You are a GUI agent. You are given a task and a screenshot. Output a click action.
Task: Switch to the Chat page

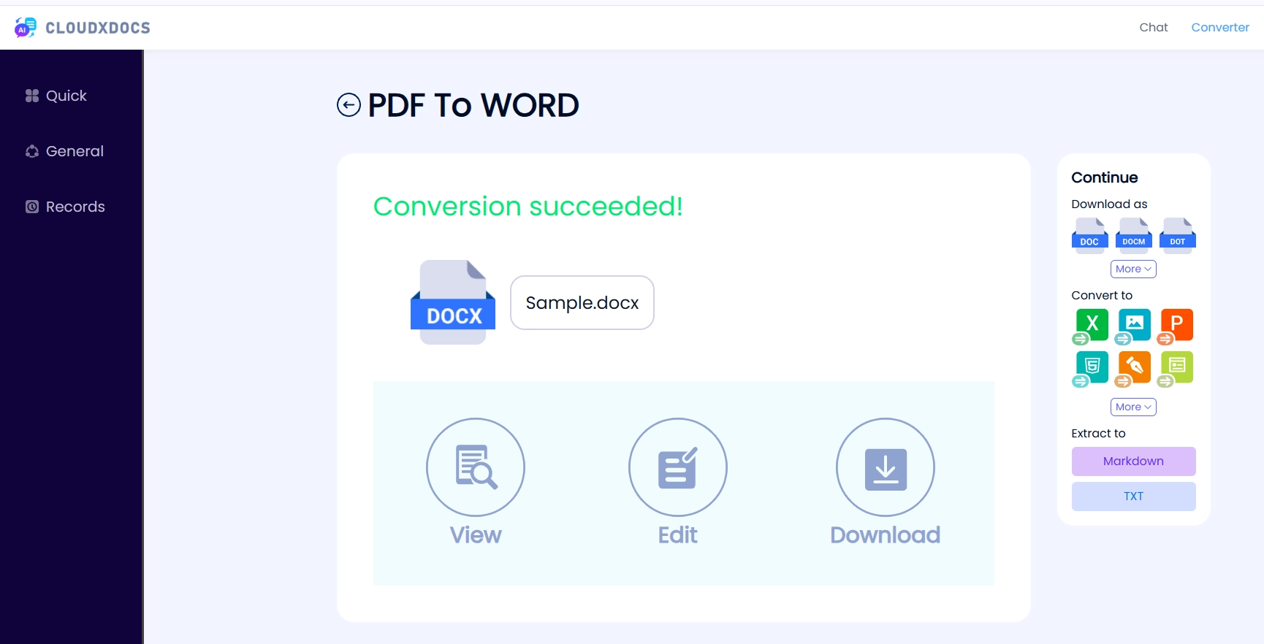[x=1154, y=27]
